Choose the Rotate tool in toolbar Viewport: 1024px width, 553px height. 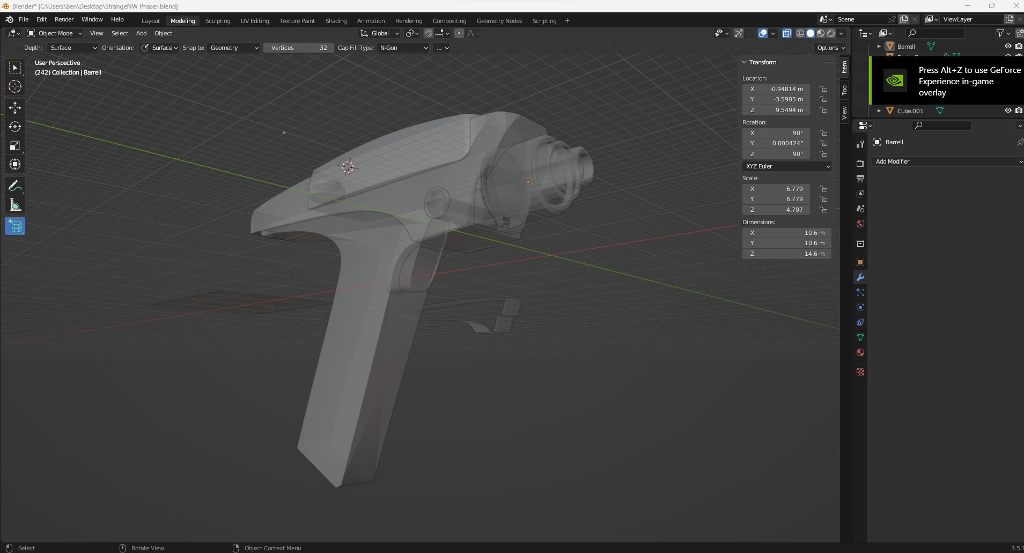15,127
